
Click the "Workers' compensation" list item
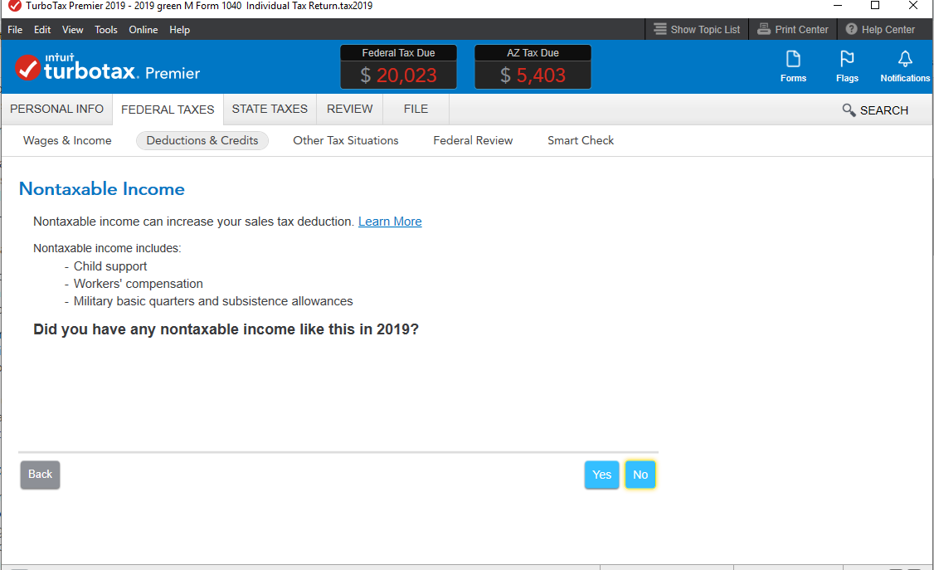pos(139,284)
